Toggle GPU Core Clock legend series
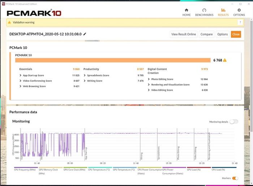 (75, 169)
